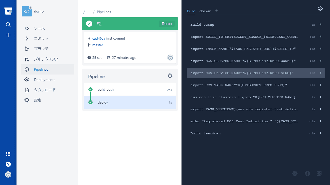This screenshot has width=330, height=185.
Task: Expand the Build teardown log step
Action: click(256, 133)
